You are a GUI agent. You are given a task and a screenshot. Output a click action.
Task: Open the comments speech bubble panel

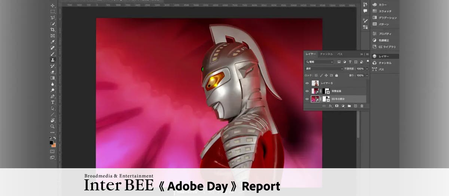[x=365, y=11]
